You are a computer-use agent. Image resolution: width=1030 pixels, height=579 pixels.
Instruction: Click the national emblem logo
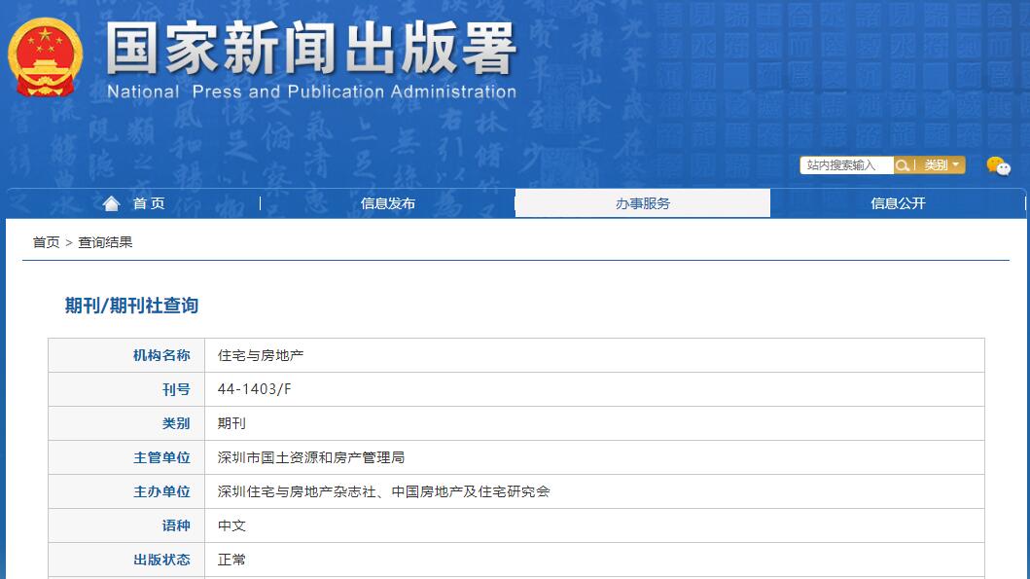[x=46, y=57]
